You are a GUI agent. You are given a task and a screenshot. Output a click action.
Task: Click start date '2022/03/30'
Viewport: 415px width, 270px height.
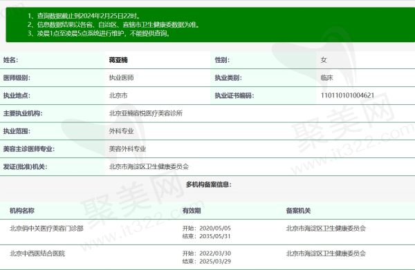click(x=215, y=253)
